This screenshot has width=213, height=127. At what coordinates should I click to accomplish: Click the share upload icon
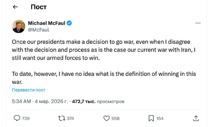tap(196, 118)
